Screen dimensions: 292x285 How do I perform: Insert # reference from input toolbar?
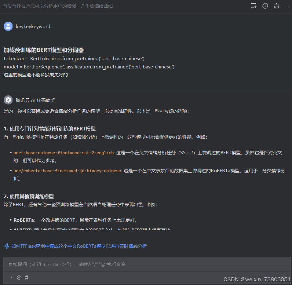click(x=27, y=278)
